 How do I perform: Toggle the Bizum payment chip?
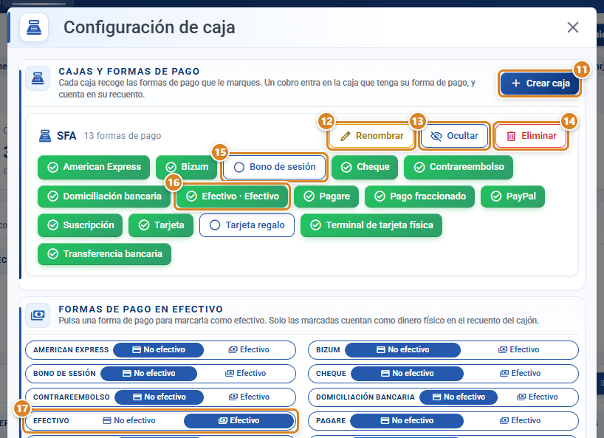pos(186,167)
